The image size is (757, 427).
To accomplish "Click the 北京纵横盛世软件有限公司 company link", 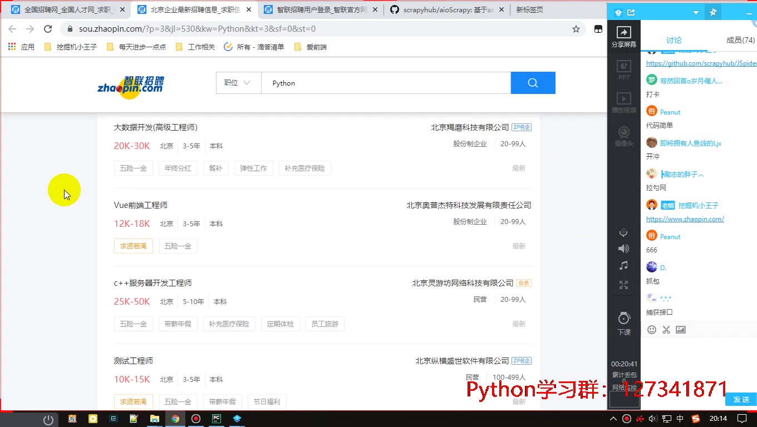I will (x=462, y=361).
